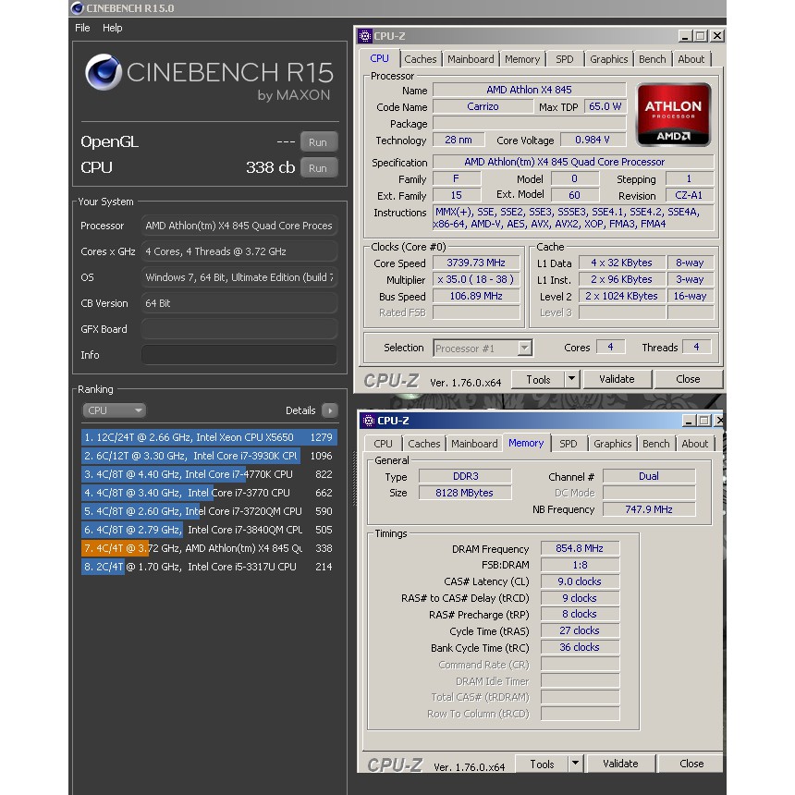Click Validate in the upper CPU-Z window
The height and width of the screenshot is (795, 795).
[x=617, y=379]
